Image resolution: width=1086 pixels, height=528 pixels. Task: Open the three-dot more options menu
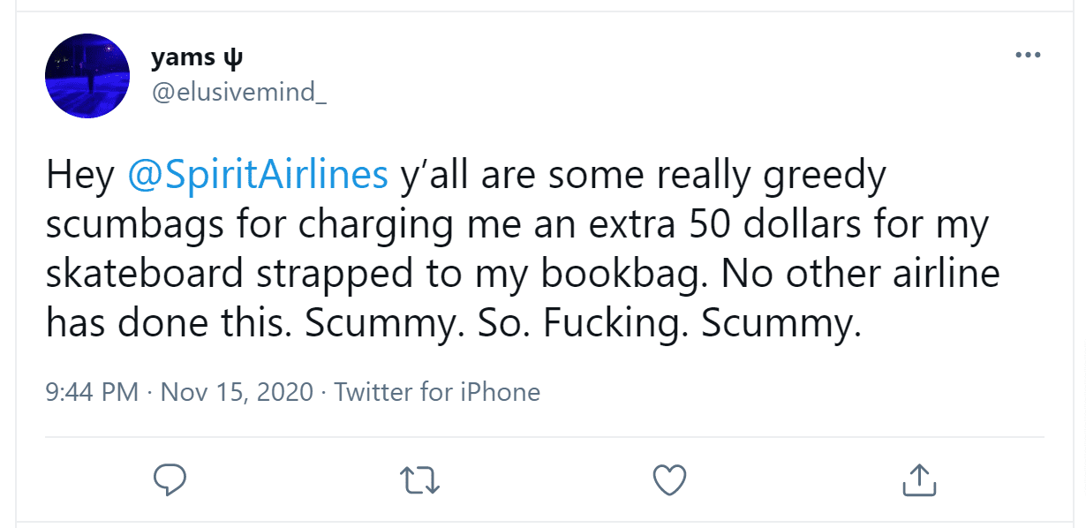coord(1028,55)
